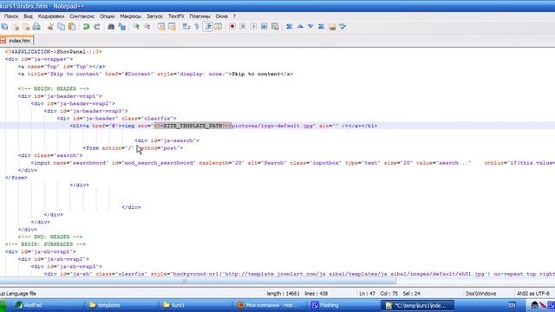Click the <div id="ja-search"> code line
Viewport: 555px width, 312px height.
click(x=166, y=140)
